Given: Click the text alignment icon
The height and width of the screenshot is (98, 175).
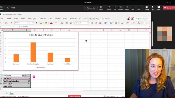Looking at the screenshot, I should pos(62,23).
